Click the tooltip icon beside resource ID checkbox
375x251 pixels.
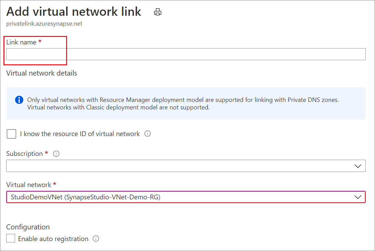(147, 134)
